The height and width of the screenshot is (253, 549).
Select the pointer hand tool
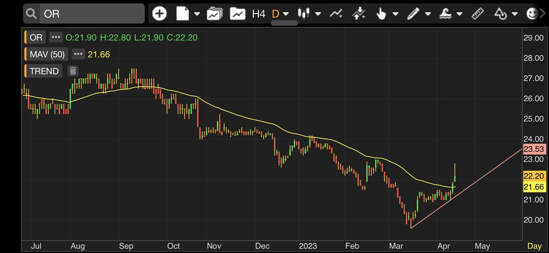(381, 14)
